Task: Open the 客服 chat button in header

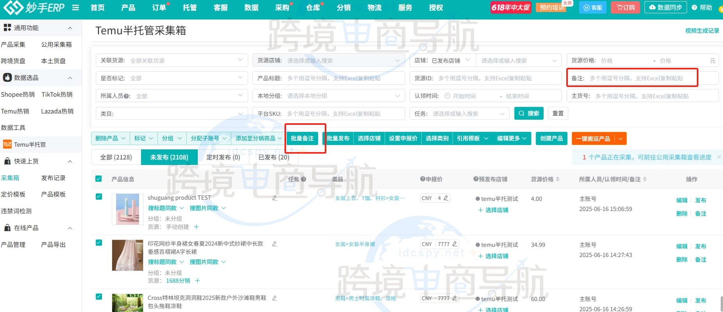Action: (x=592, y=7)
